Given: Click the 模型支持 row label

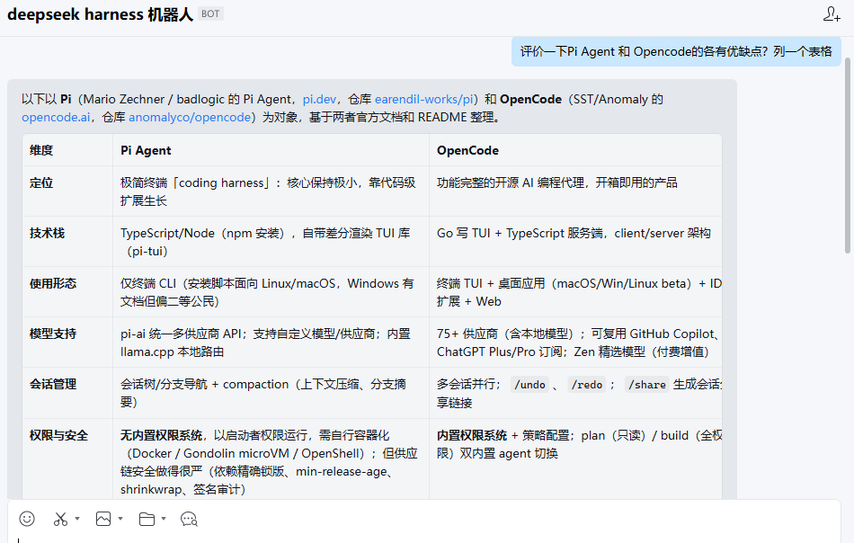Looking at the screenshot, I should click(53, 334).
